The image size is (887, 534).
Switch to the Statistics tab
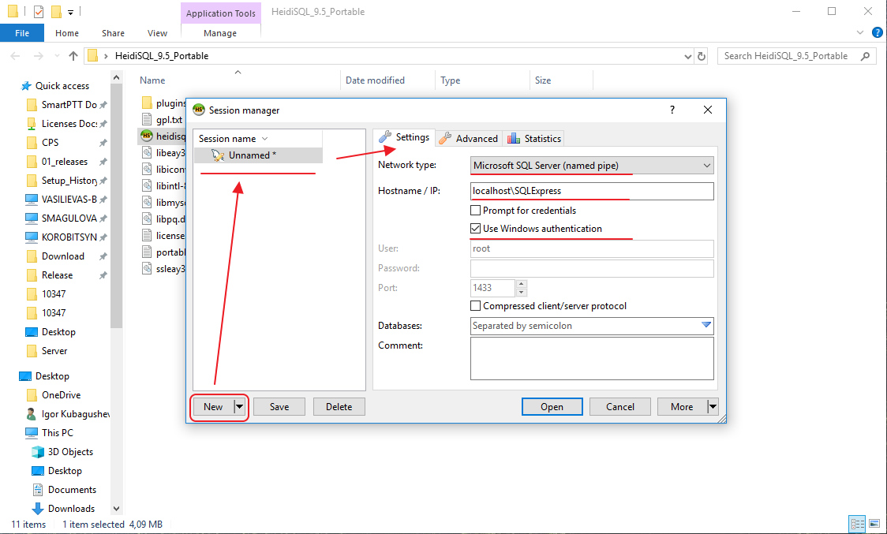[x=534, y=139]
